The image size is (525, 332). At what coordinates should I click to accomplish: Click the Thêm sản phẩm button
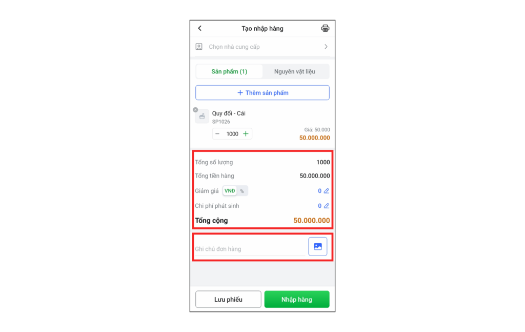(262, 93)
